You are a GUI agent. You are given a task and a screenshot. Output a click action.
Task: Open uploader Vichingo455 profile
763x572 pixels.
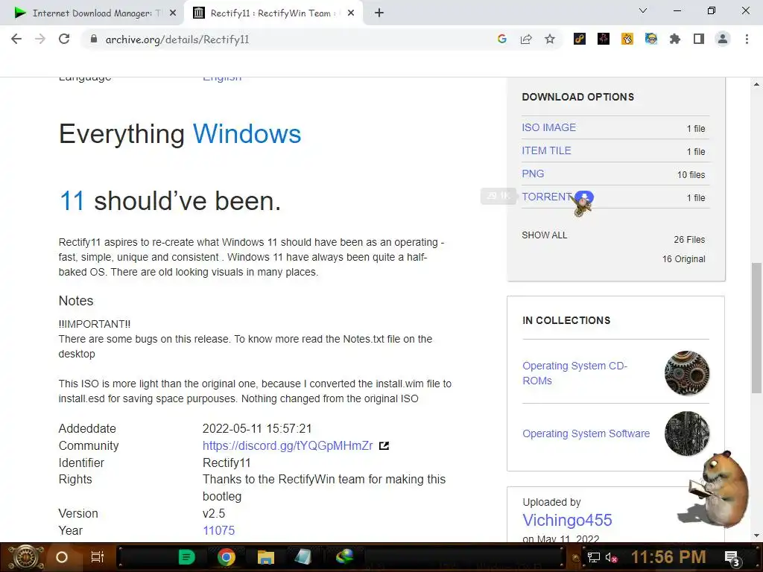click(567, 520)
